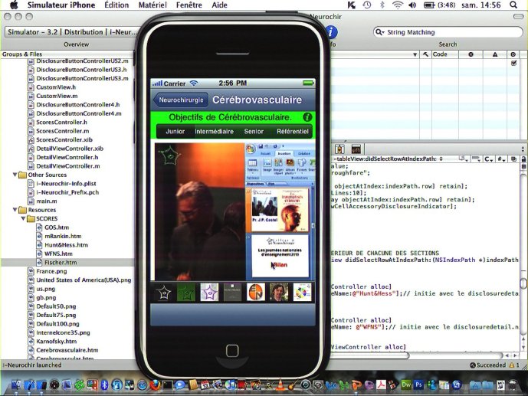Select the Junior segment
The image size is (528, 396).
(x=175, y=131)
